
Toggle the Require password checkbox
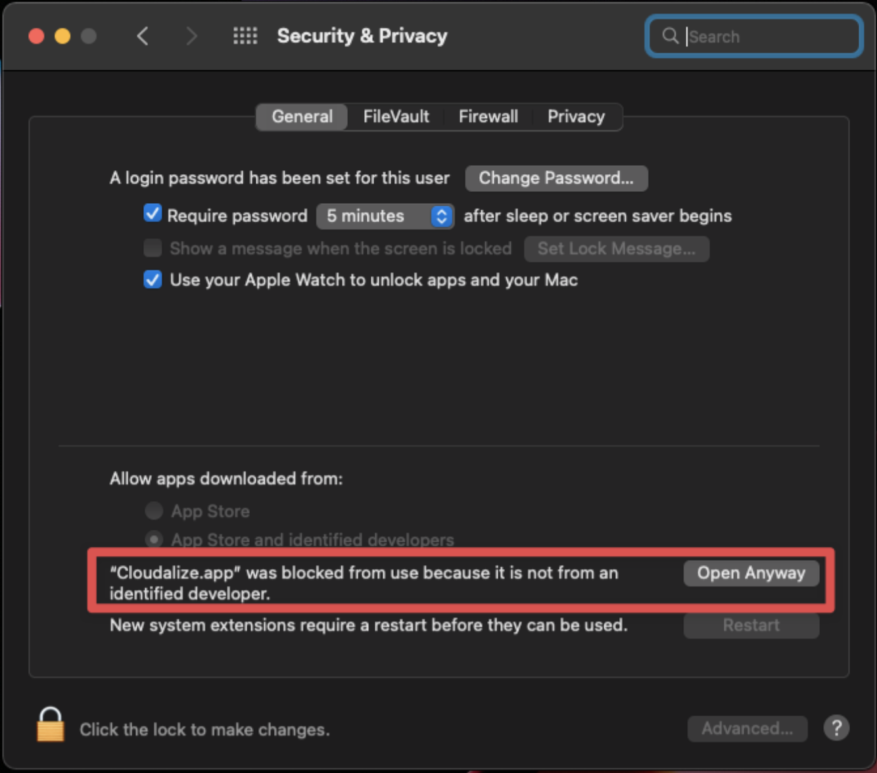tap(153, 214)
